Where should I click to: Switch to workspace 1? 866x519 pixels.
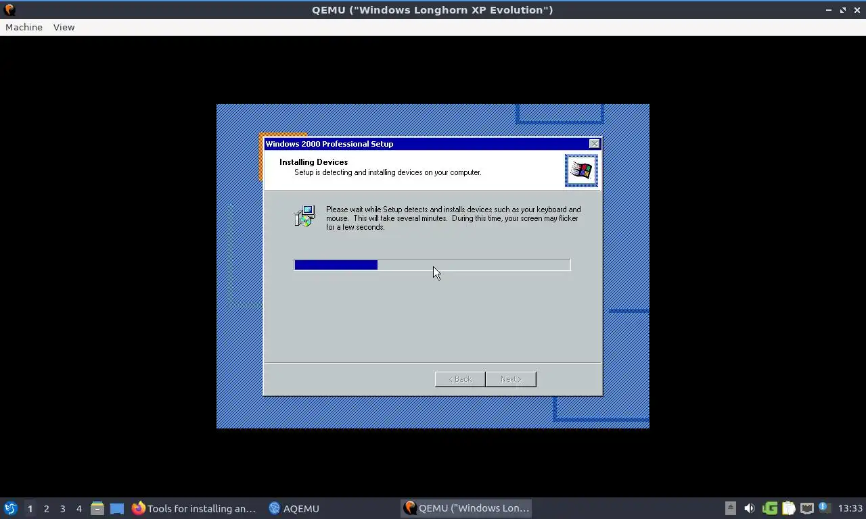pyautogui.click(x=30, y=509)
